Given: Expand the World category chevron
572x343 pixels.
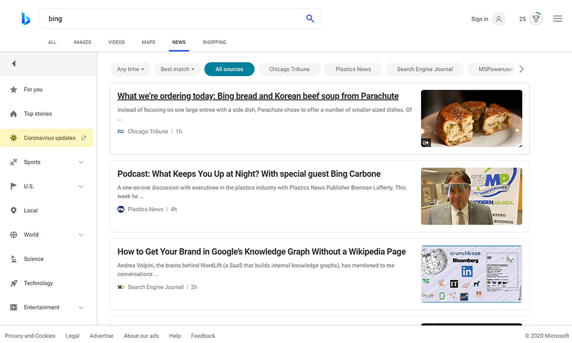Looking at the screenshot, I should pyautogui.click(x=81, y=235).
